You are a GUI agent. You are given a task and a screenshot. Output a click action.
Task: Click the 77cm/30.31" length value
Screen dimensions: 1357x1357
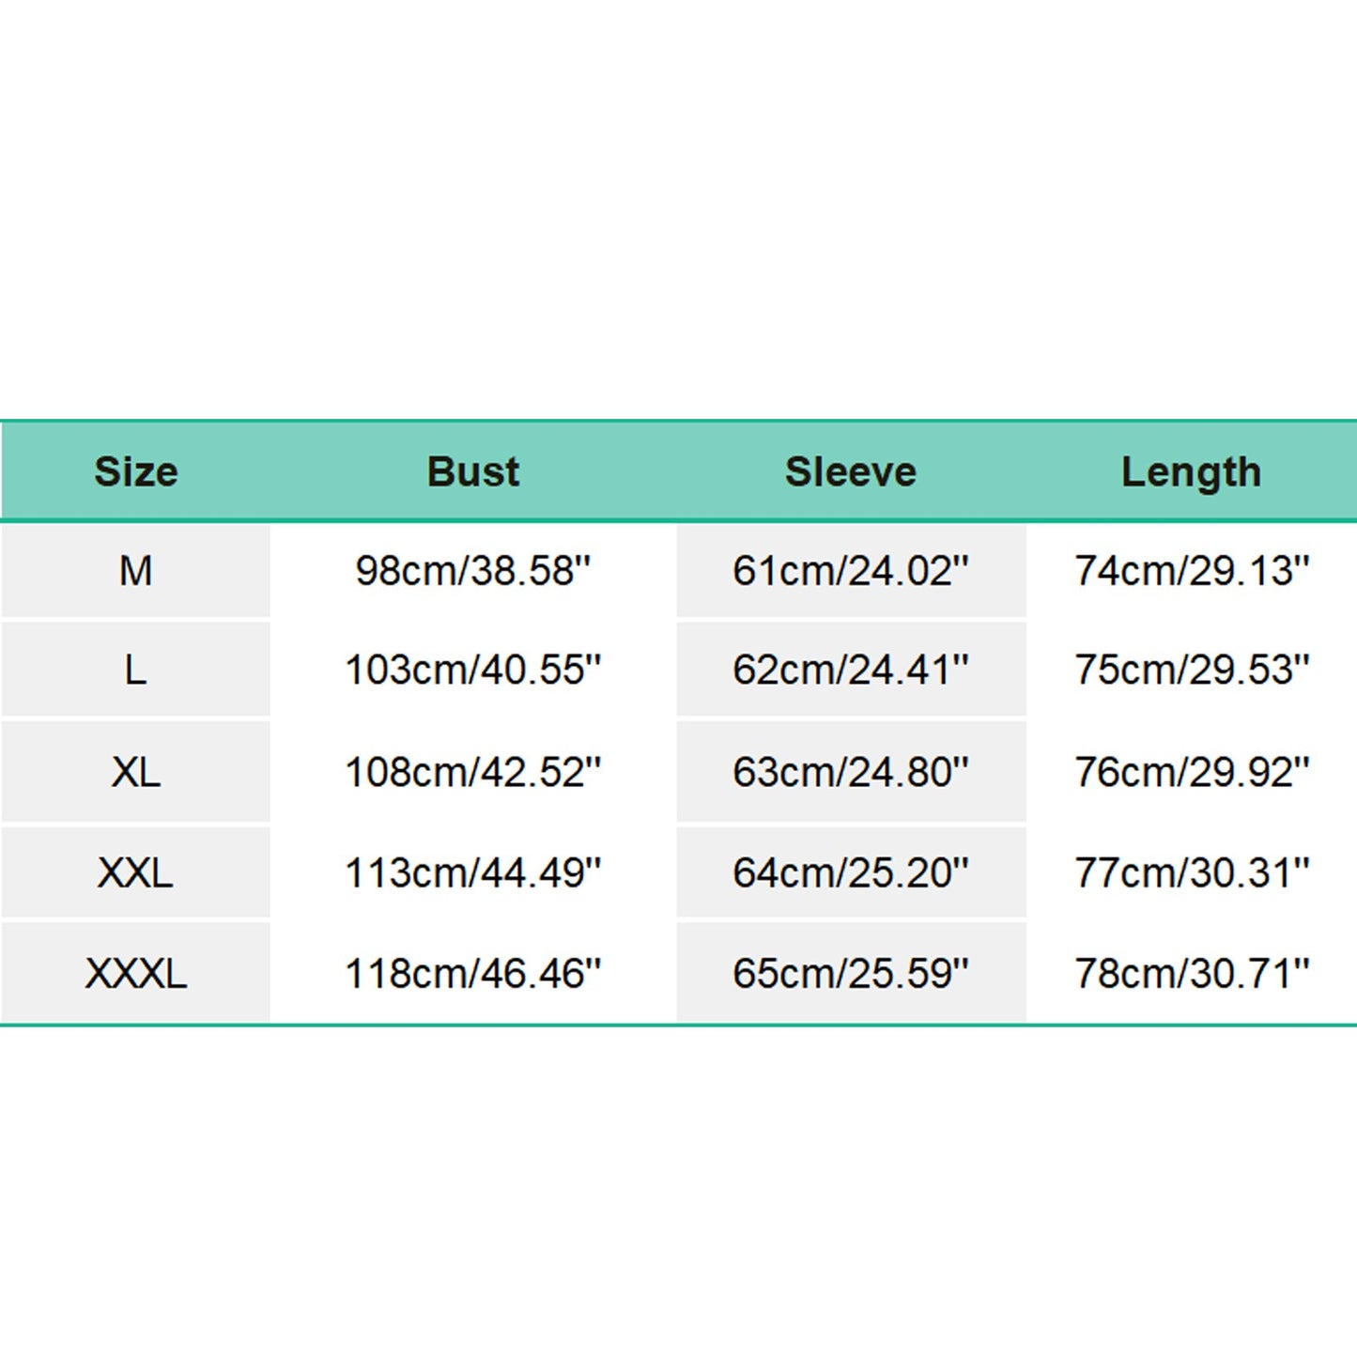(x=1191, y=873)
